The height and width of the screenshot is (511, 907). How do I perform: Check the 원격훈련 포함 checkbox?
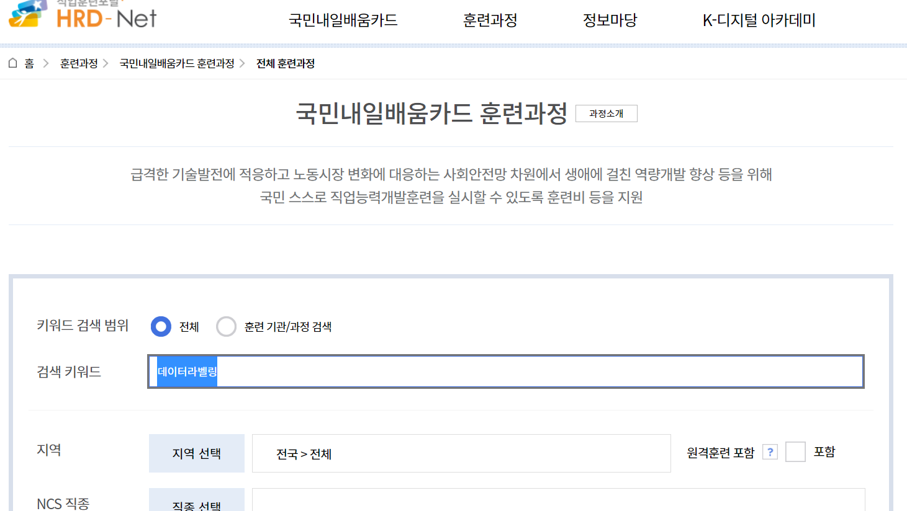(795, 452)
